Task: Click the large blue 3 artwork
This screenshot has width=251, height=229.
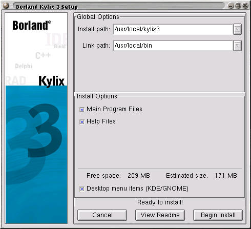Action: tap(45, 130)
